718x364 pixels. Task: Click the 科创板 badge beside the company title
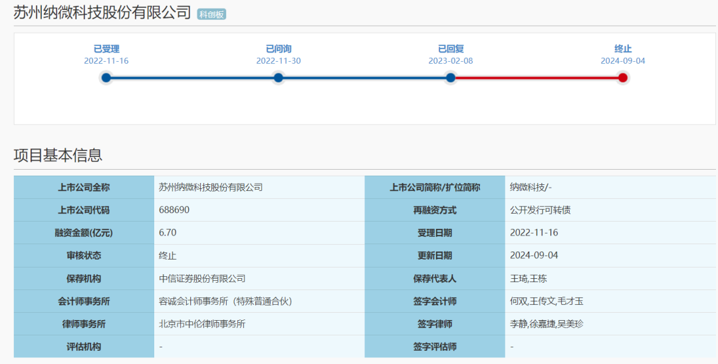tap(211, 14)
